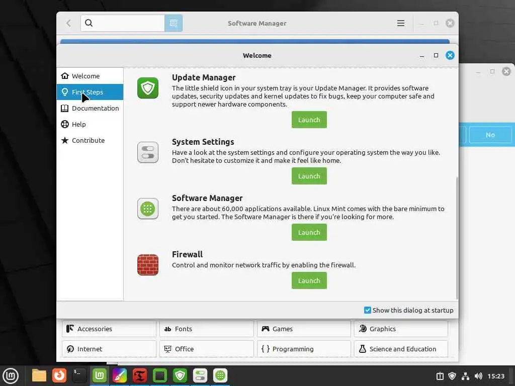Launch Firefox from the taskbar
This screenshot has height=386, width=515.
59,375
